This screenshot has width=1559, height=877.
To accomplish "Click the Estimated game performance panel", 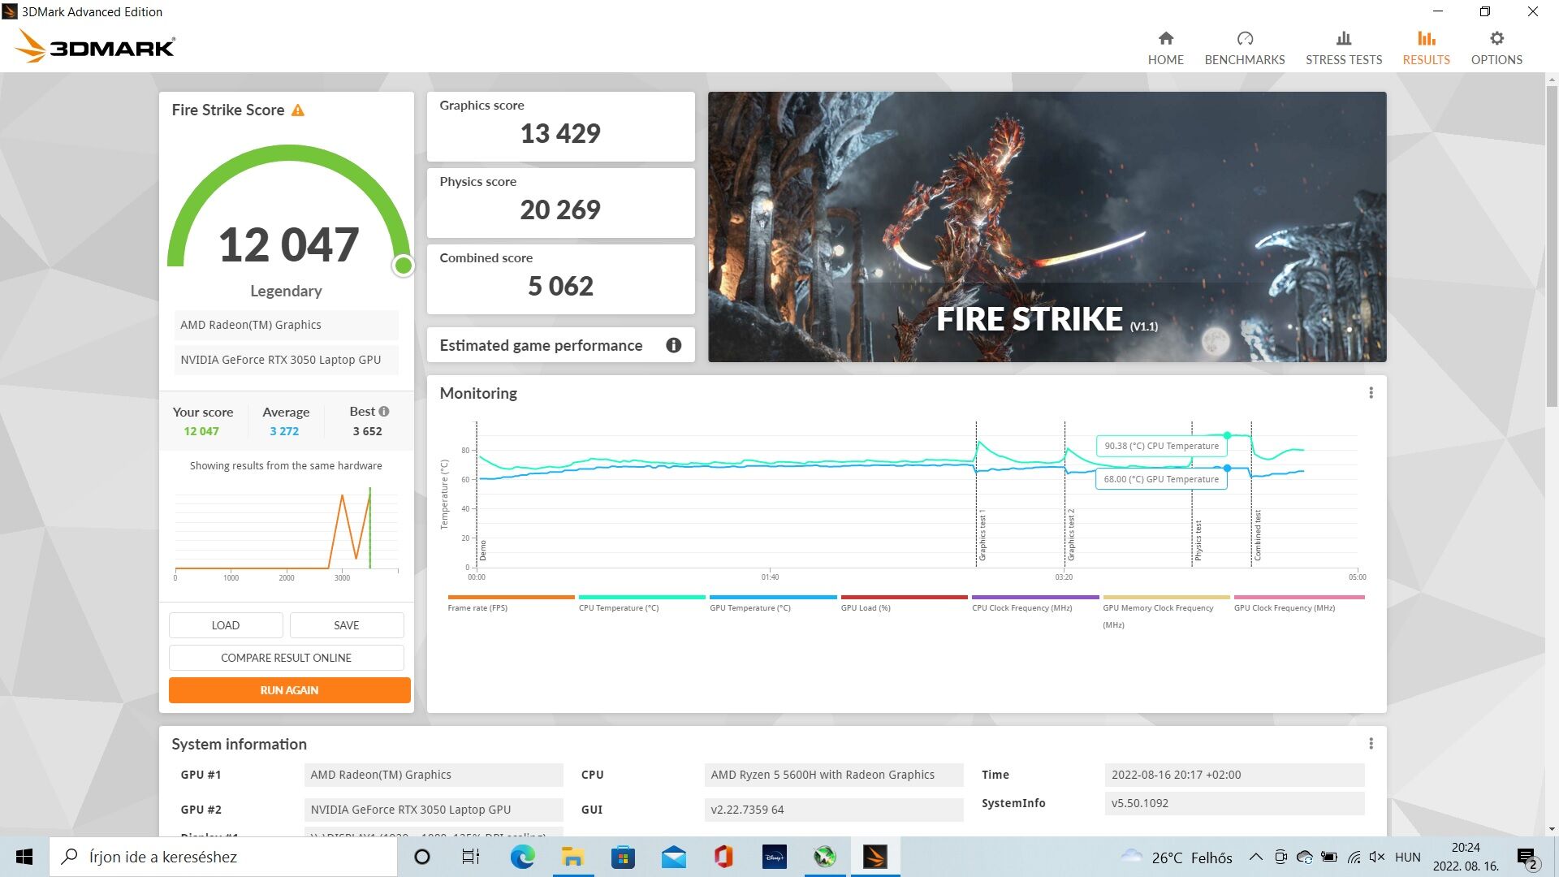I will pos(560,345).
